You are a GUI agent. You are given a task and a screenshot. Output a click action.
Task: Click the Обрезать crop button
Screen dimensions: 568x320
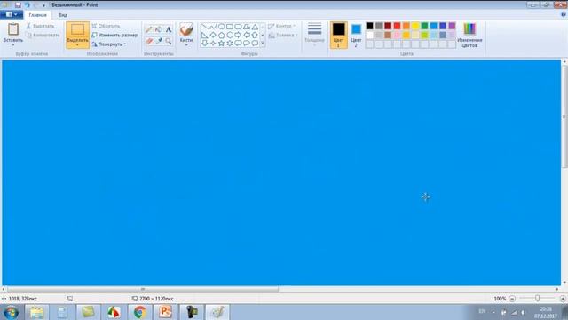pyautogui.click(x=106, y=26)
